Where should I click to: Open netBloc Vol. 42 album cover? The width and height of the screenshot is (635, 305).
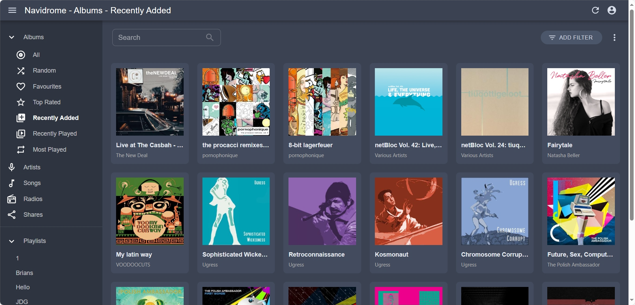point(409,102)
